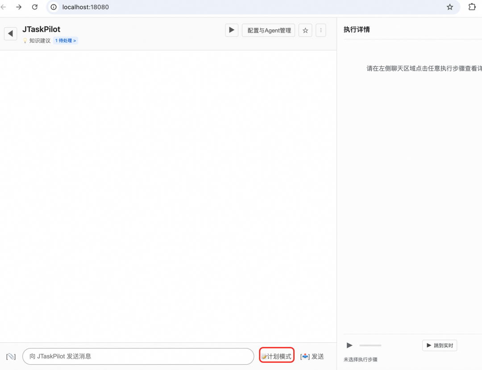Click the lightbulb icon beside 知识建议
Screen dimensions: 482x370
point(25,41)
